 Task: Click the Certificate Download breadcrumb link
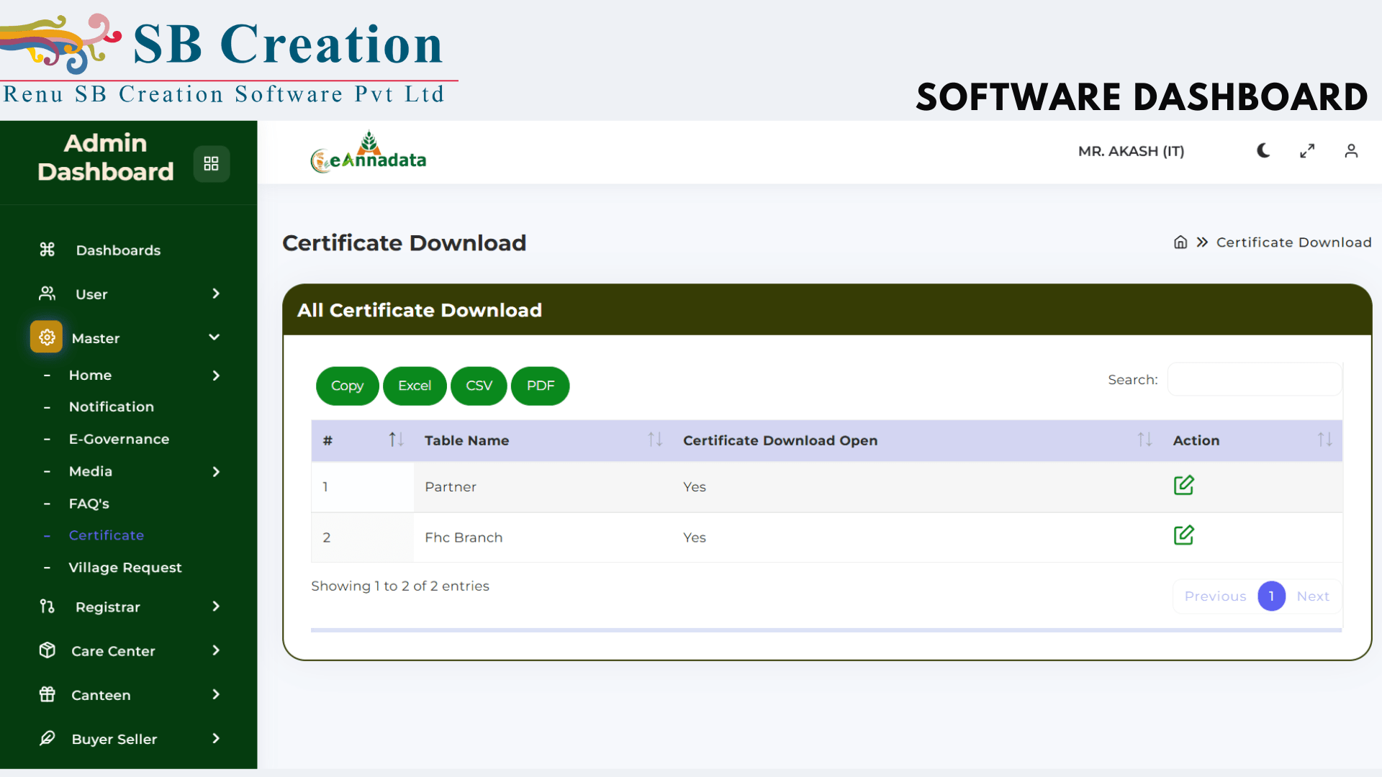point(1293,242)
